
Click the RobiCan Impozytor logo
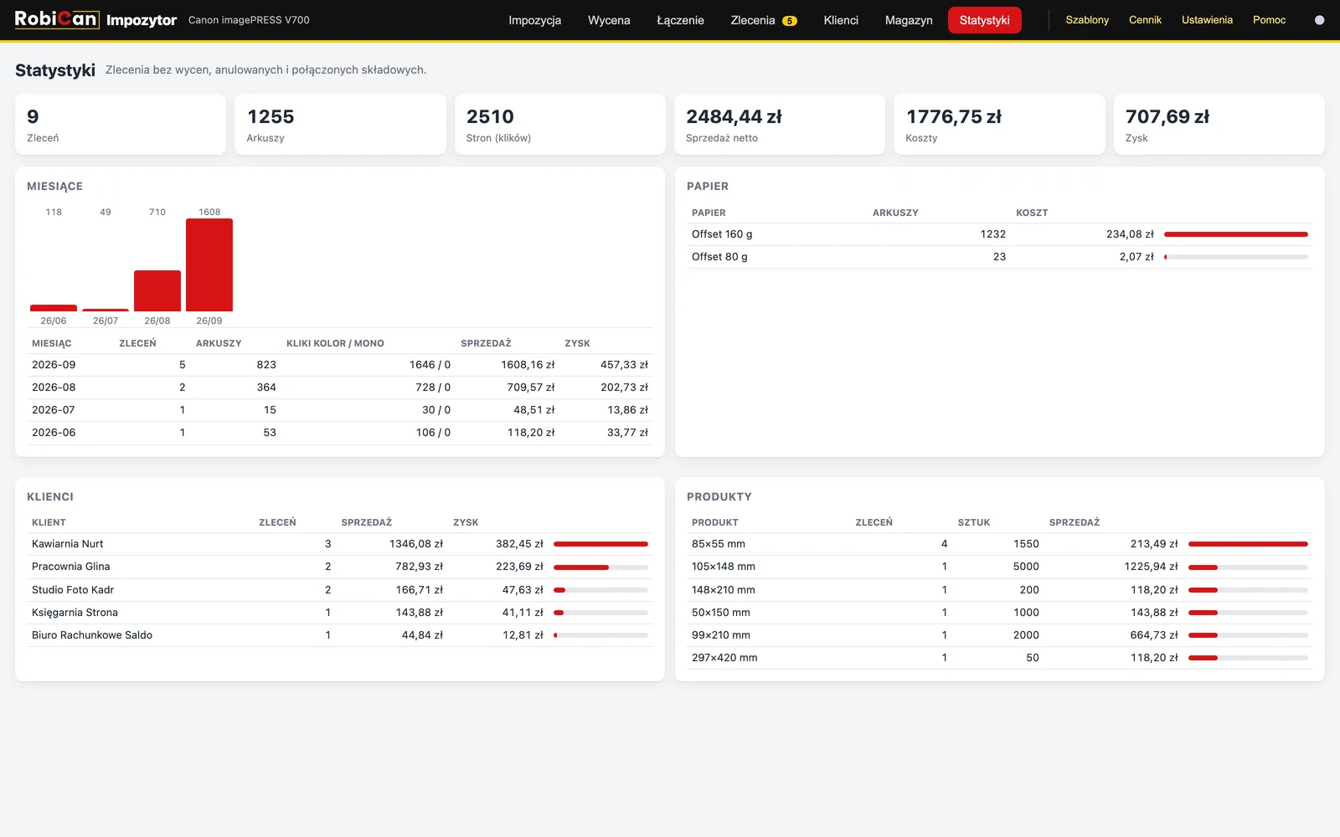click(95, 19)
